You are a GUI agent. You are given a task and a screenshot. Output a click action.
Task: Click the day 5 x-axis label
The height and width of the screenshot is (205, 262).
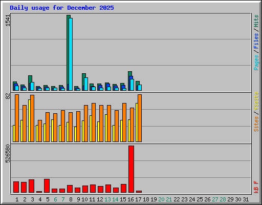(48, 199)
